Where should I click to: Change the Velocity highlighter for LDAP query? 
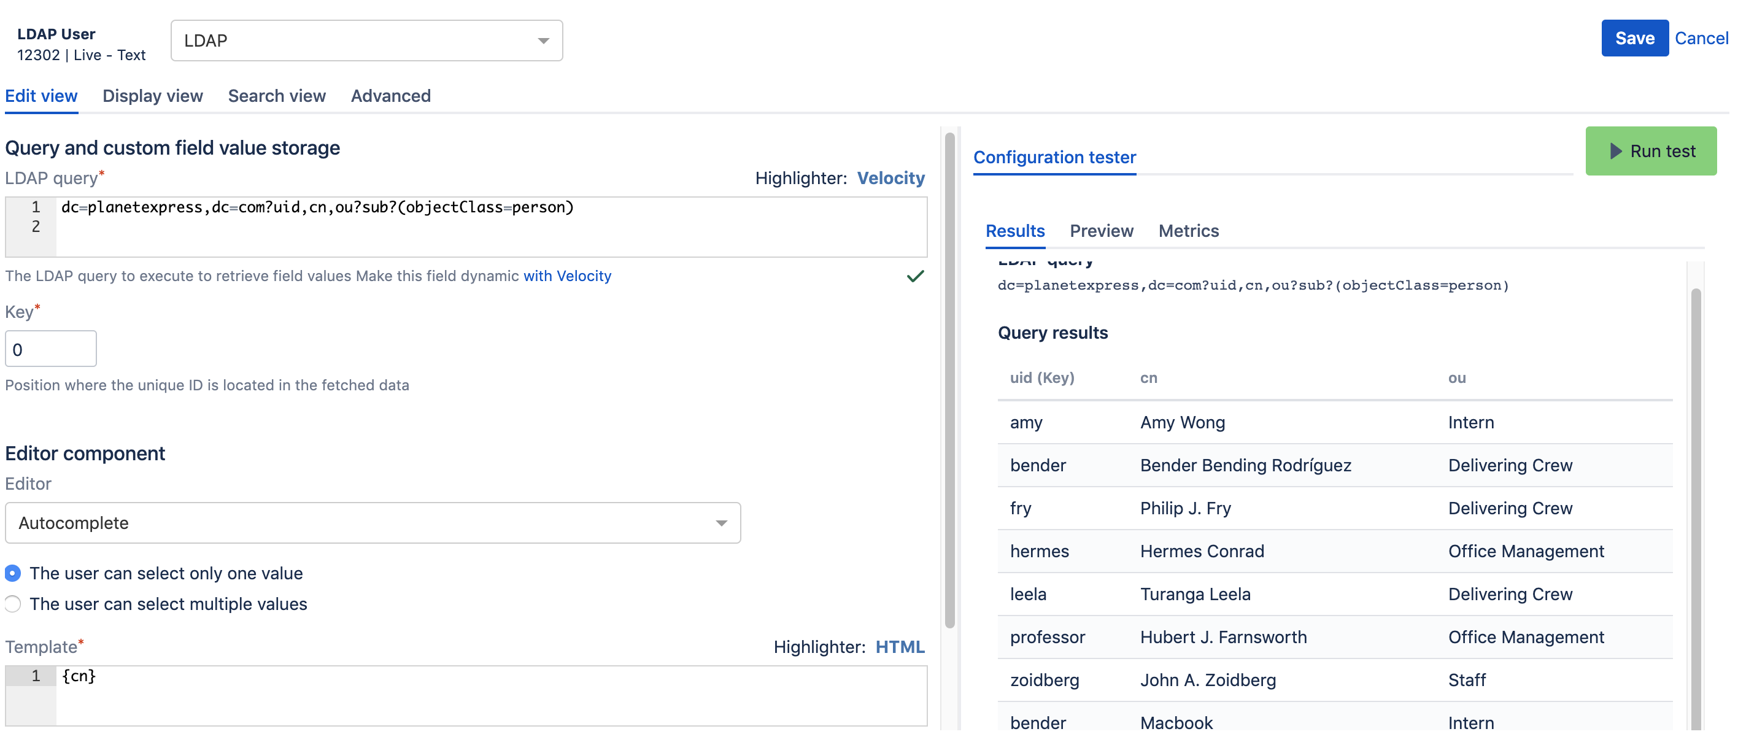890,178
